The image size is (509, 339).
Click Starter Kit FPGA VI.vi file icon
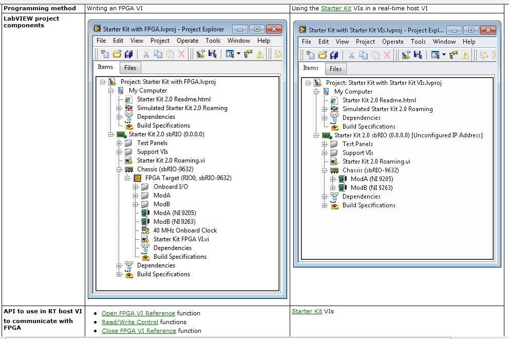[145, 239]
